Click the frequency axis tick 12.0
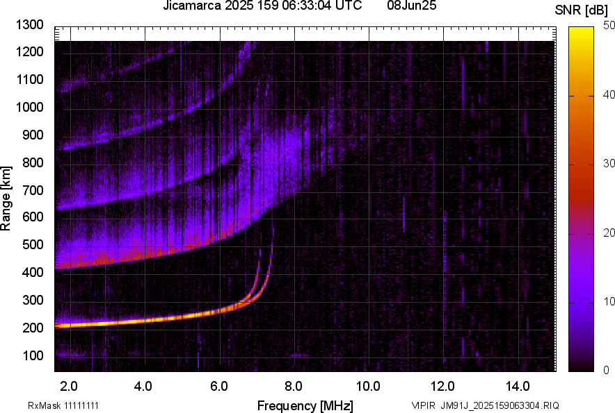 tap(443, 387)
